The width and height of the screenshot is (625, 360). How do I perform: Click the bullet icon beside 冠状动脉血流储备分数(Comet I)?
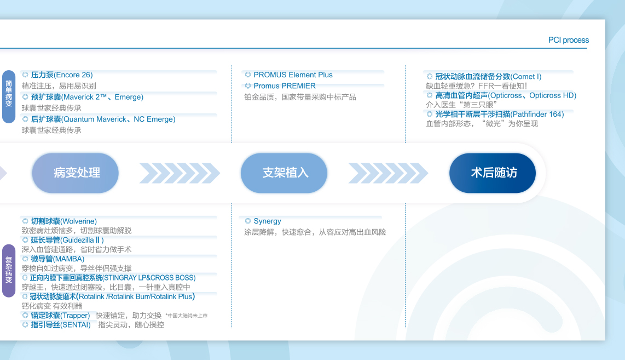coord(429,76)
